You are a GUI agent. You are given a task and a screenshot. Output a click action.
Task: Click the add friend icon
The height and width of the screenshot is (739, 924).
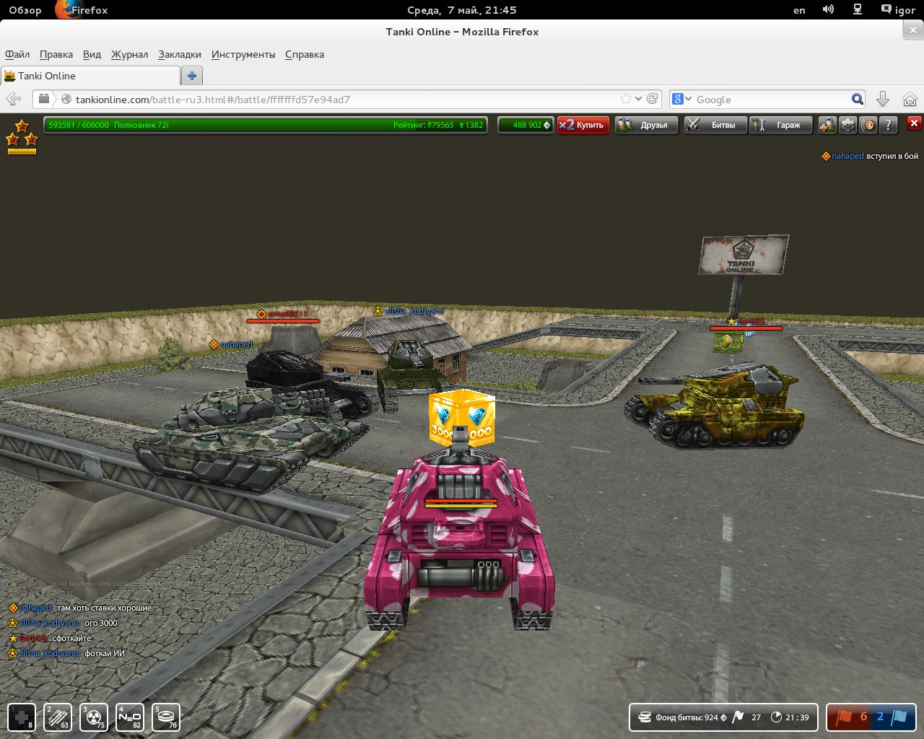827,125
